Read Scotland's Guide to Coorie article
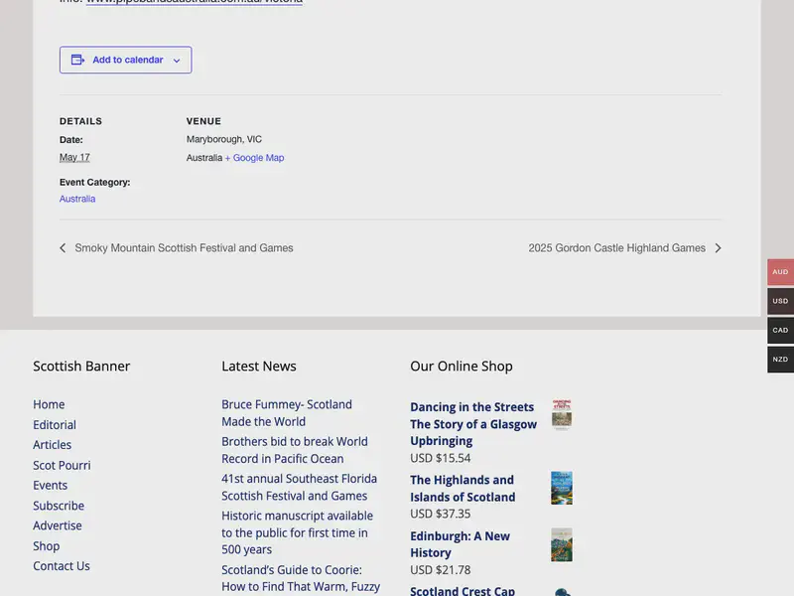This screenshot has height=596, width=794. (x=301, y=578)
